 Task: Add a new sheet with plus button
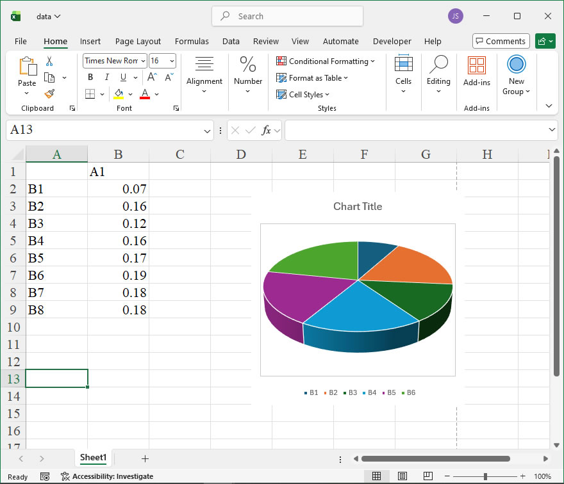coord(145,458)
